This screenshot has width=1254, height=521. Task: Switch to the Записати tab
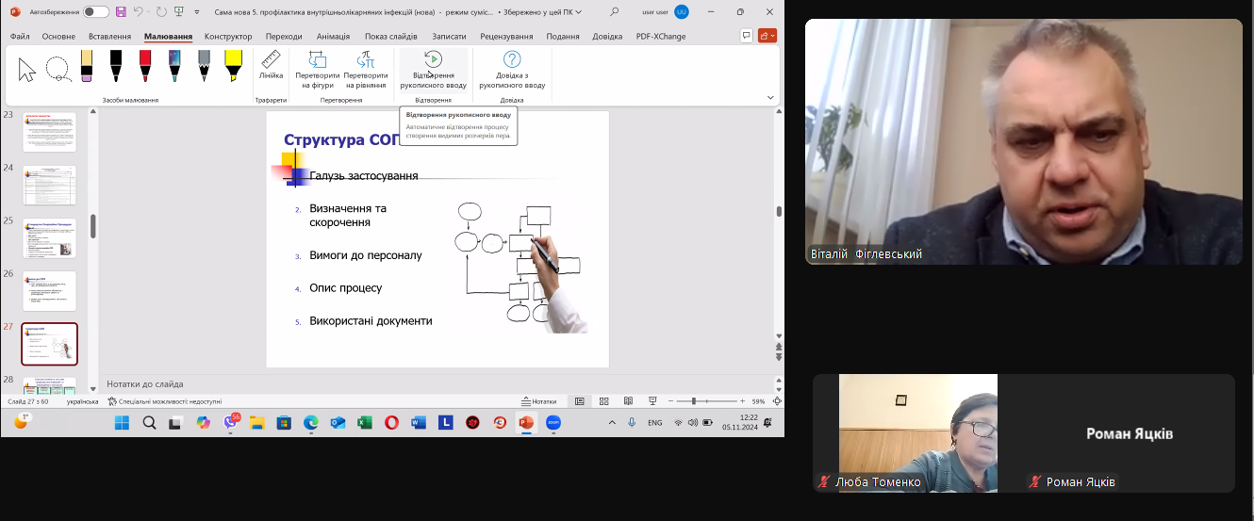click(449, 36)
